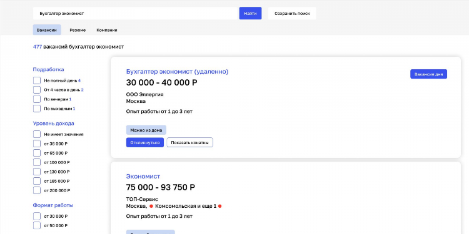
Task: Click the search field with 'Бухгалтер экономист'
Action: click(135, 14)
